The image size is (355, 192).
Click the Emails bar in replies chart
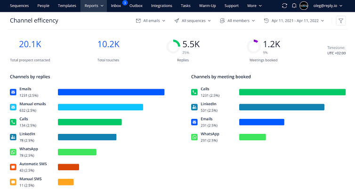[x=111, y=92]
